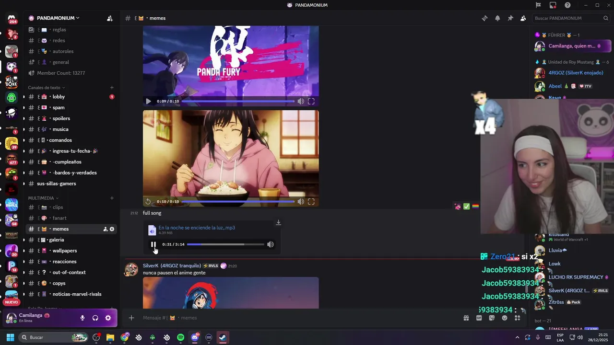
Task: Seek on the anime eating video progress bar
Action: [238, 202]
